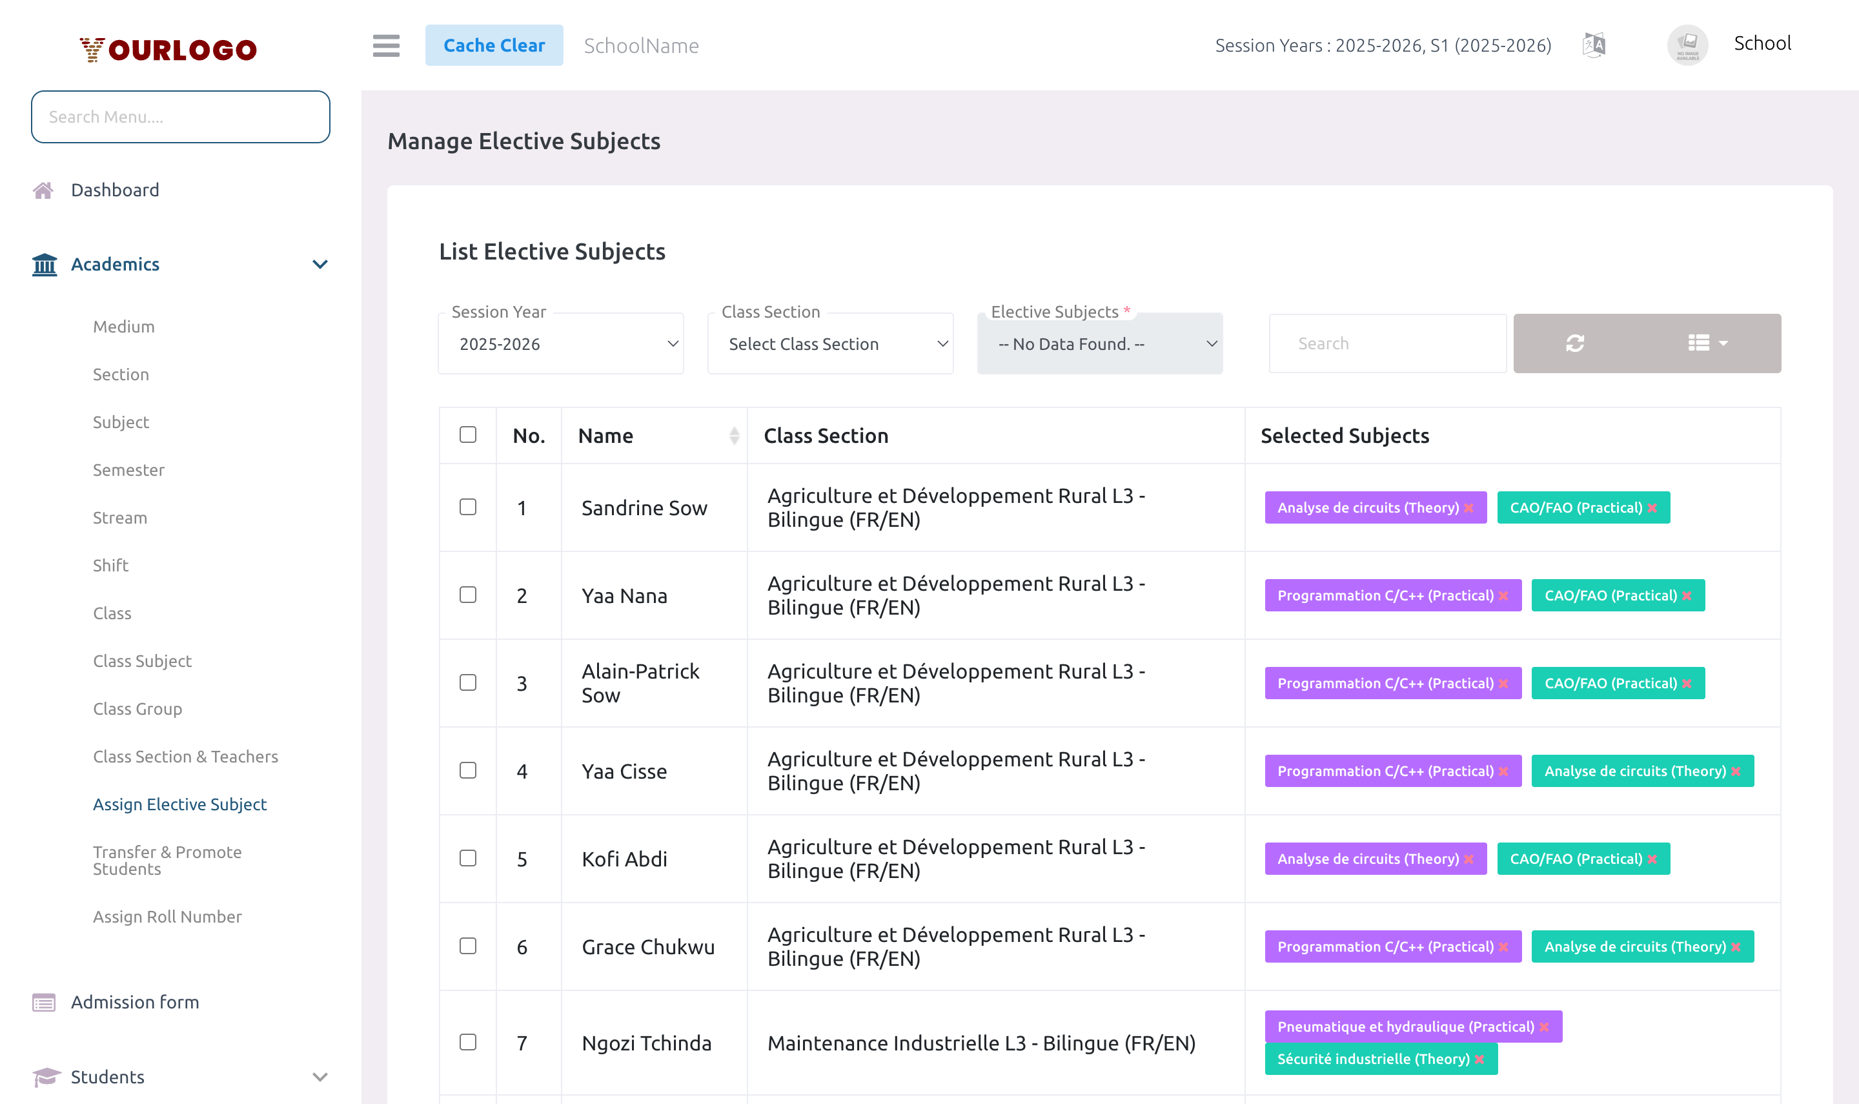The image size is (1859, 1104).
Task: Check the checkbox next to Kofi Abdi
Action: click(x=468, y=858)
